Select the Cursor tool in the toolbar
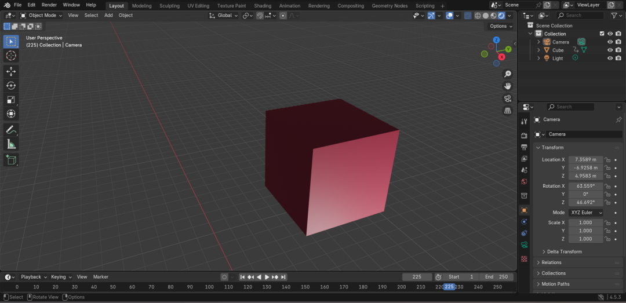This screenshot has height=303, width=626. tap(11, 56)
